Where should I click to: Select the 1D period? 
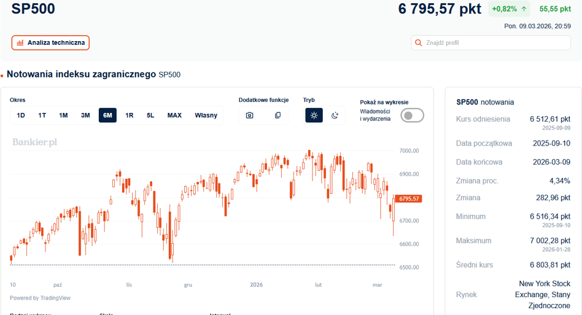click(21, 115)
